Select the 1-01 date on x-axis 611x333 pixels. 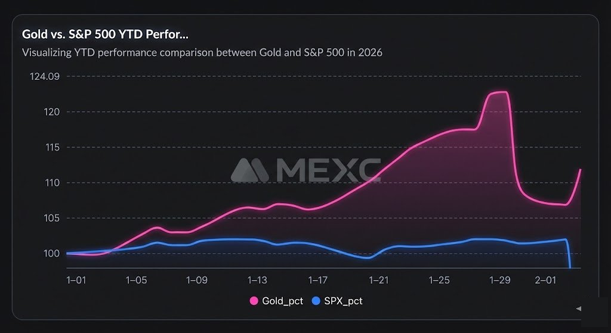[76, 279]
